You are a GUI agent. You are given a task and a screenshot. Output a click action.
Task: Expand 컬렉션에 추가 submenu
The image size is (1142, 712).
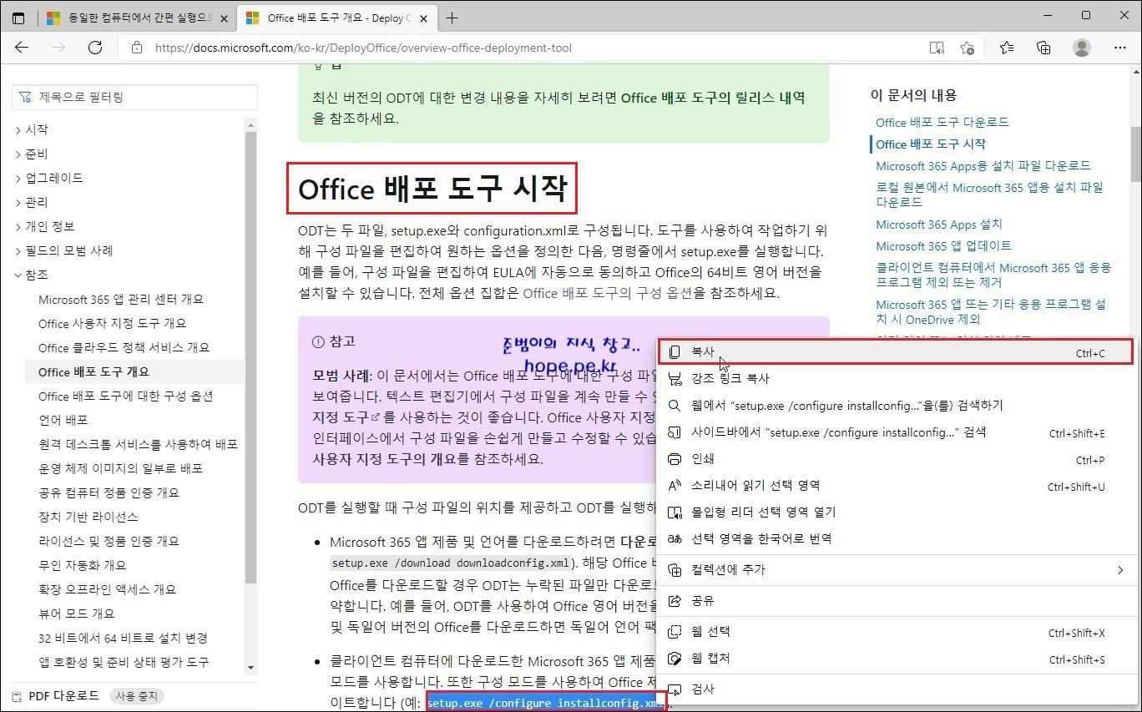click(x=895, y=569)
